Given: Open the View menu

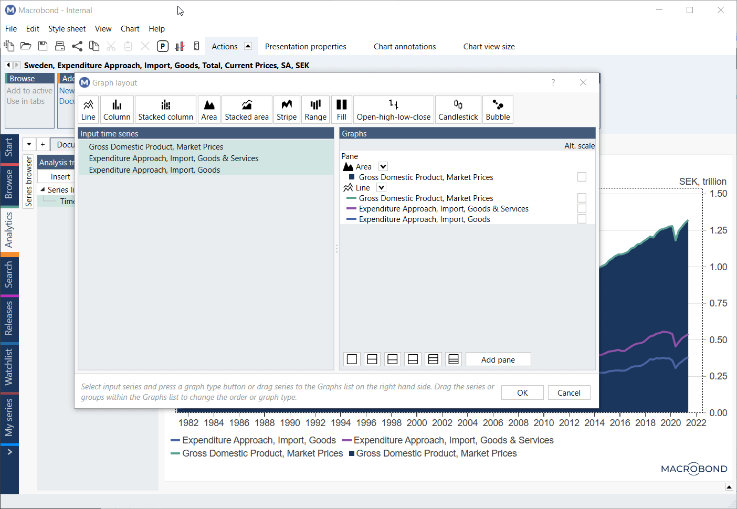Looking at the screenshot, I should (x=103, y=29).
